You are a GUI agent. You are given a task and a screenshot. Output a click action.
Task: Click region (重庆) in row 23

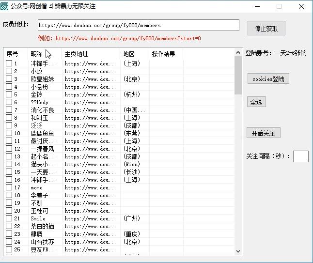(x=132, y=234)
